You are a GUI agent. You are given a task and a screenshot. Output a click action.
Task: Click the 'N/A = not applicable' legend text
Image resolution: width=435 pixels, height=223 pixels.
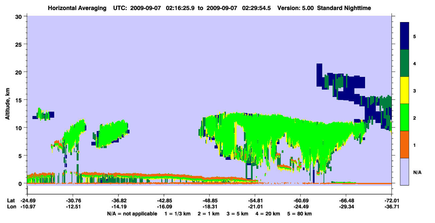(132, 214)
